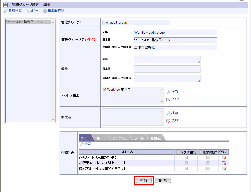Click the クリア column header
Image resolution: width=251 pixels, height=192 pixels.
point(223,152)
